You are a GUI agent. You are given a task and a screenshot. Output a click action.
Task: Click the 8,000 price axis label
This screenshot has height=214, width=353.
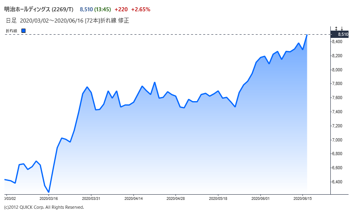[337, 70]
